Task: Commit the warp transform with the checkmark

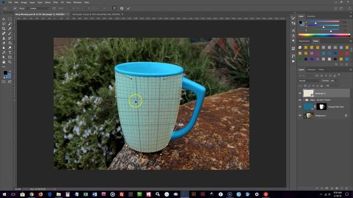Action: [129, 8]
